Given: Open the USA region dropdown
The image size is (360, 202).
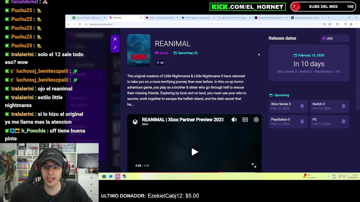Looking at the screenshot, I should [335, 38].
